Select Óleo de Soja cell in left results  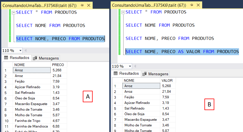(32, 98)
